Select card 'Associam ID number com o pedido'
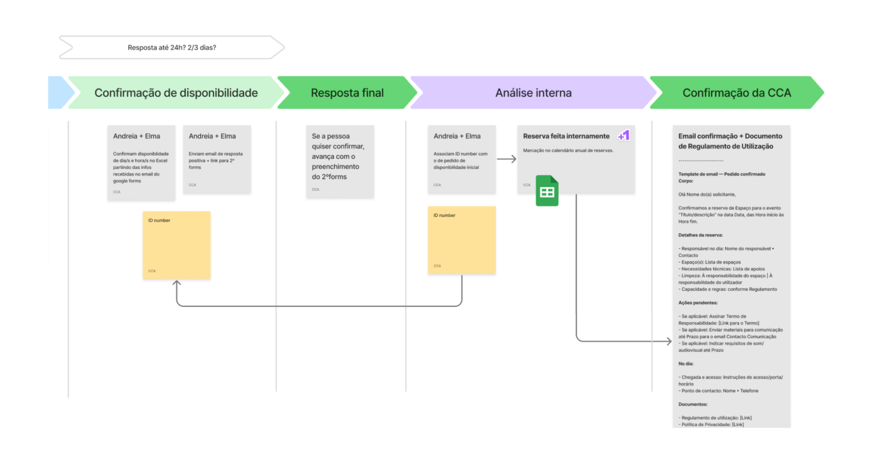The height and width of the screenshot is (470, 871). 461,159
